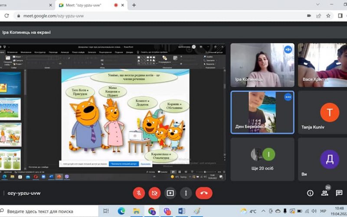Viewport: 347px width, 217px height.
Task: Open a new browser tab
Action: tap(134, 5)
